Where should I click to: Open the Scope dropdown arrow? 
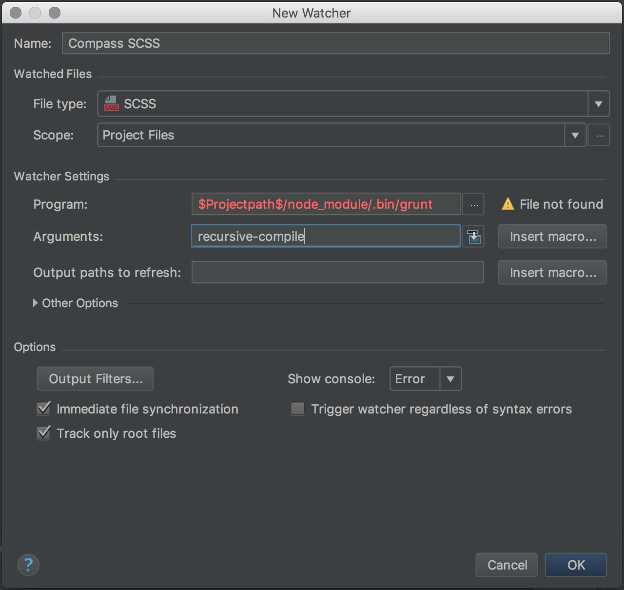point(575,136)
